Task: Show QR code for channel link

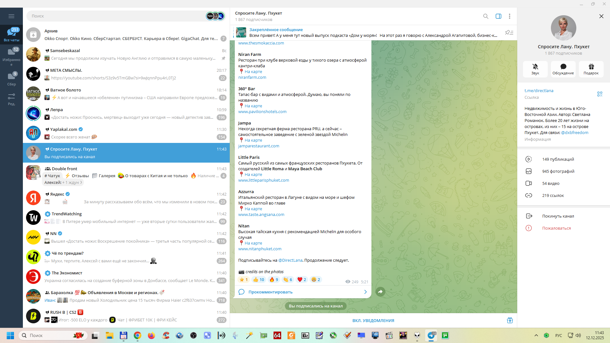Action: 600,94
